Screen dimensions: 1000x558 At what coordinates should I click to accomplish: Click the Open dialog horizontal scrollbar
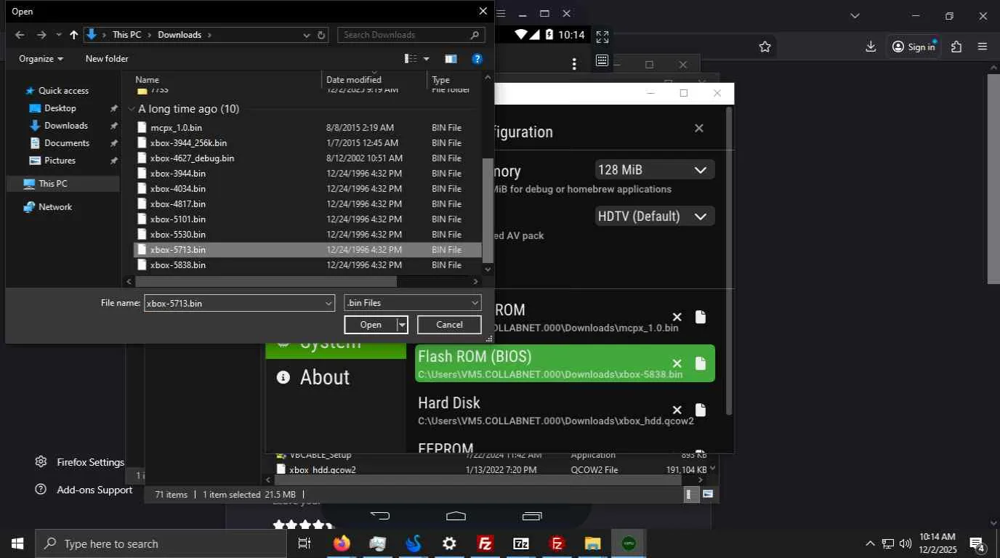click(x=266, y=281)
